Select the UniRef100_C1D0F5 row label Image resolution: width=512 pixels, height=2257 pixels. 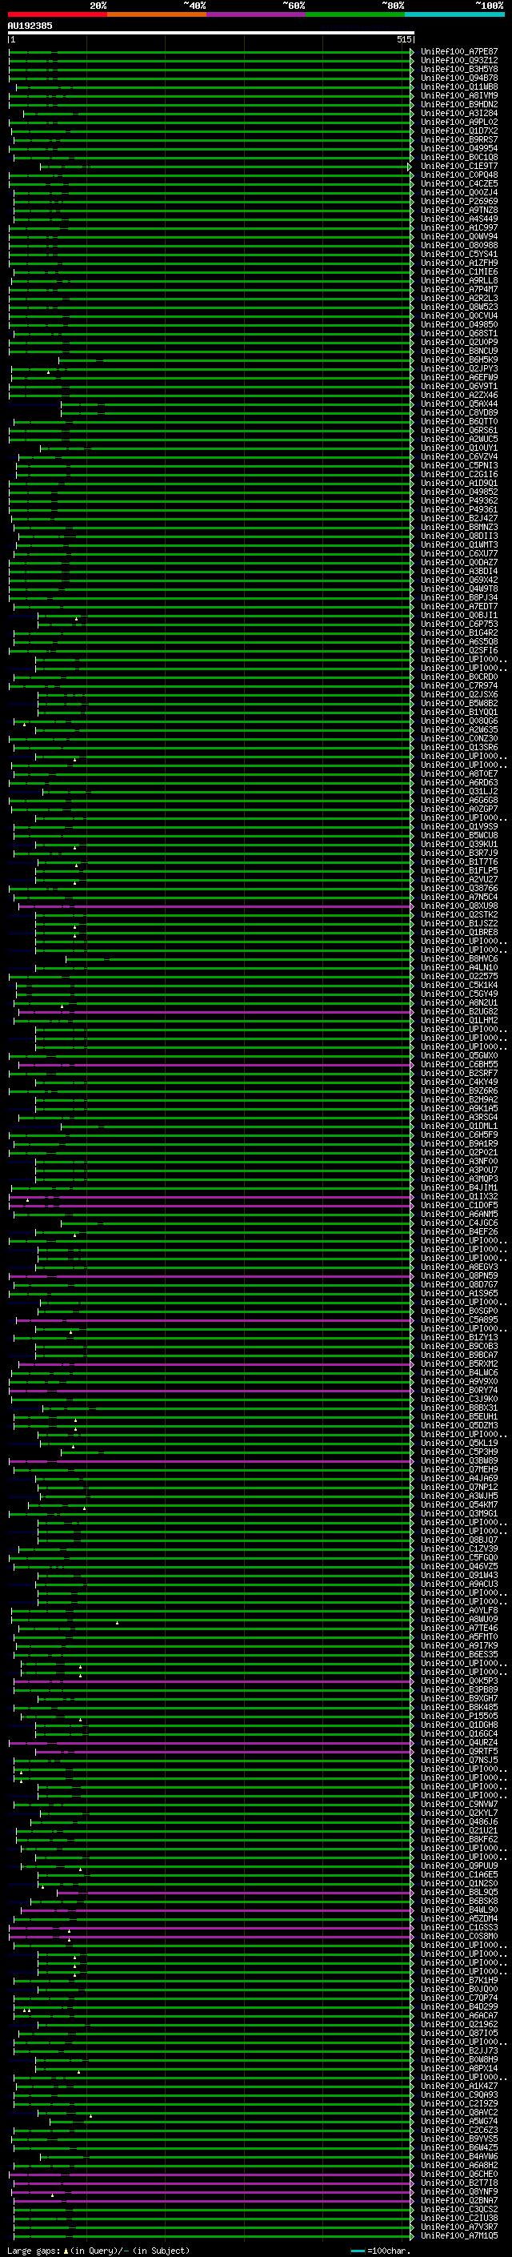coord(459,1206)
